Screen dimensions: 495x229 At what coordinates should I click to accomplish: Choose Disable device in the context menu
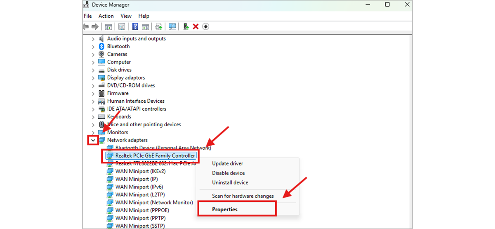pos(228,173)
